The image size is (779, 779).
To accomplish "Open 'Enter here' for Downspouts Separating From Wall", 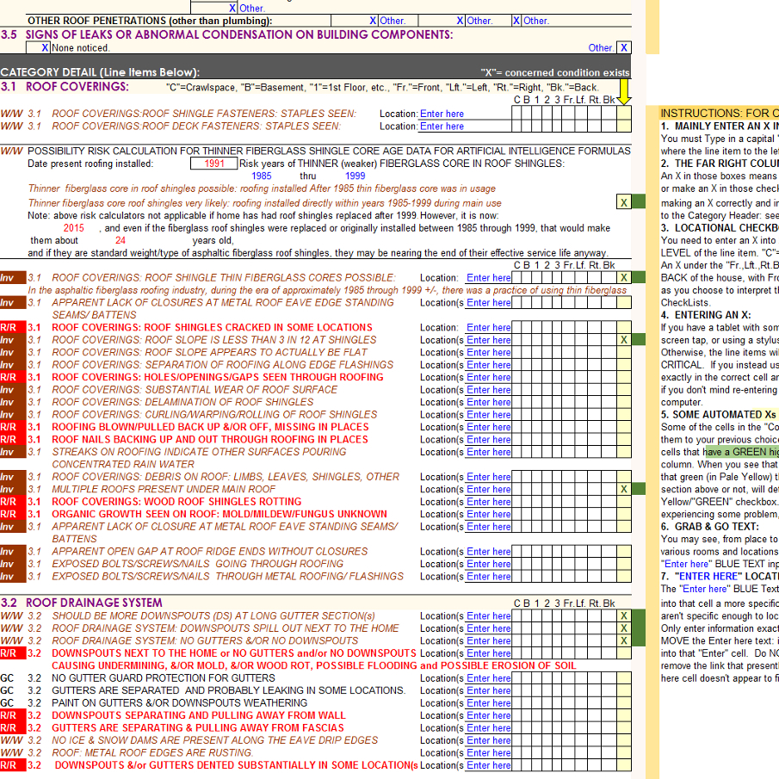I will [488, 715].
